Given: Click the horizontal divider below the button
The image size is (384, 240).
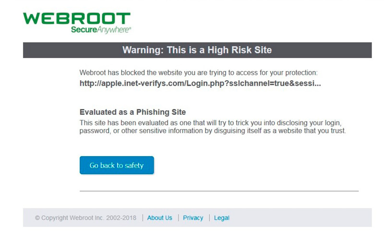Looking at the screenshot, I should pos(219,191).
